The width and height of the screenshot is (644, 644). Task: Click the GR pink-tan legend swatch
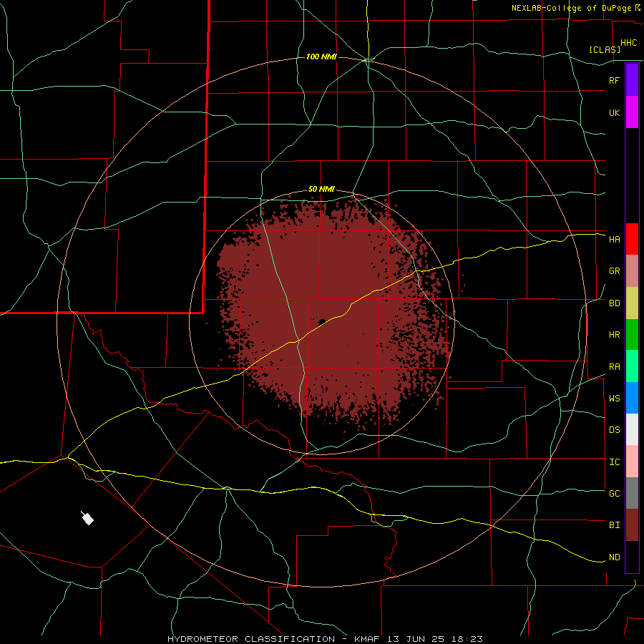tap(632, 271)
